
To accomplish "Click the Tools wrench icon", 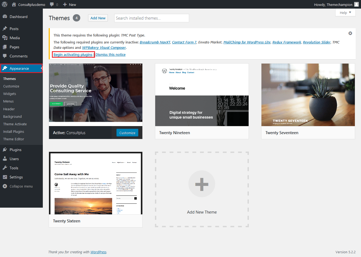I will pyautogui.click(x=5, y=168).
